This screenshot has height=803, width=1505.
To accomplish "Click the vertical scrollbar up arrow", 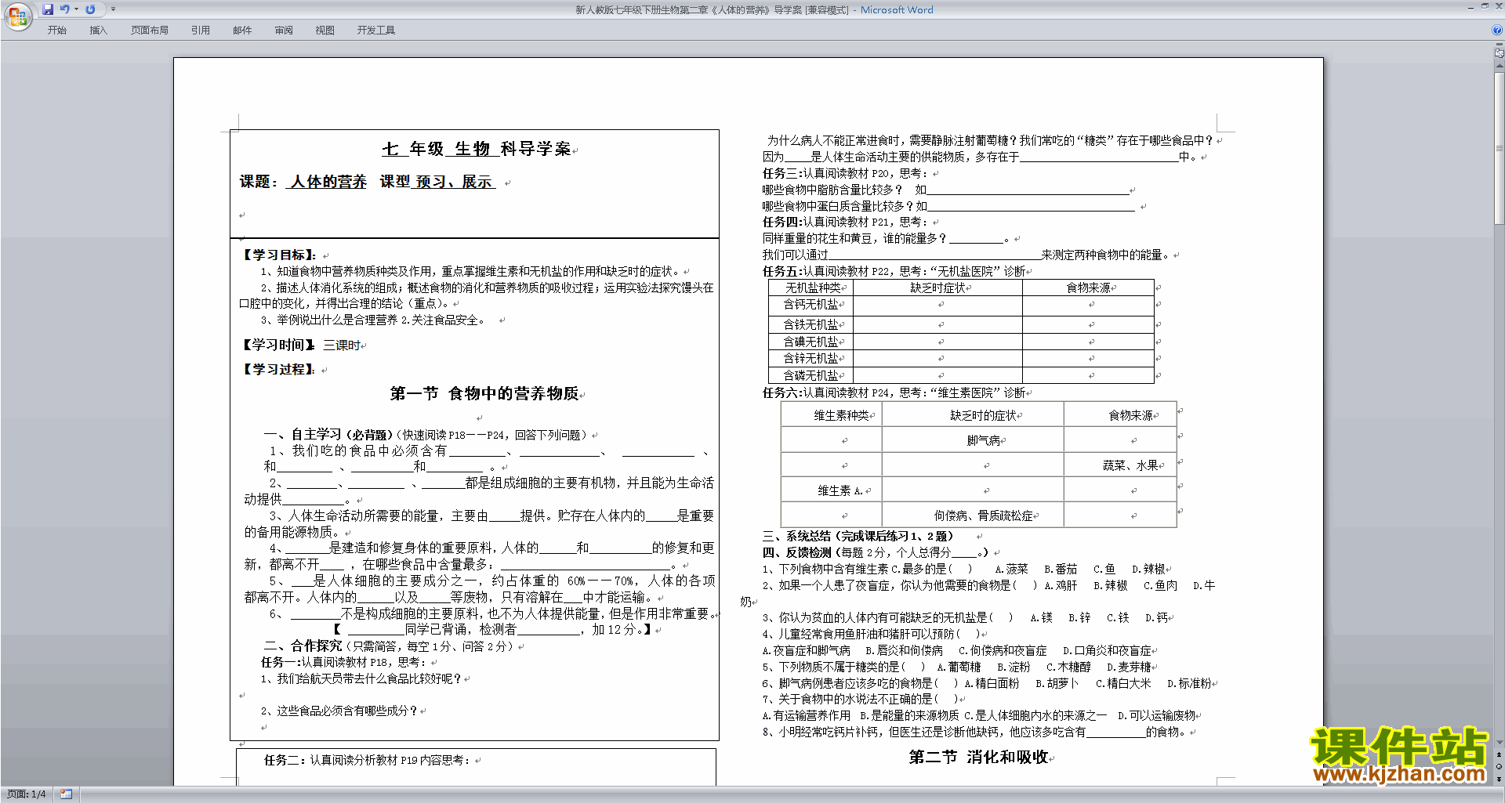I will click(x=1499, y=67).
